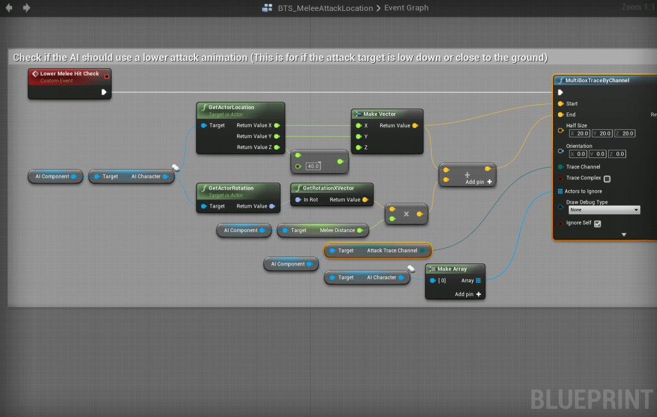The height and width of the screenshot is (417, 657).
Task: Click the Return Value Z output pin
Action: click(x=277, y=147)
